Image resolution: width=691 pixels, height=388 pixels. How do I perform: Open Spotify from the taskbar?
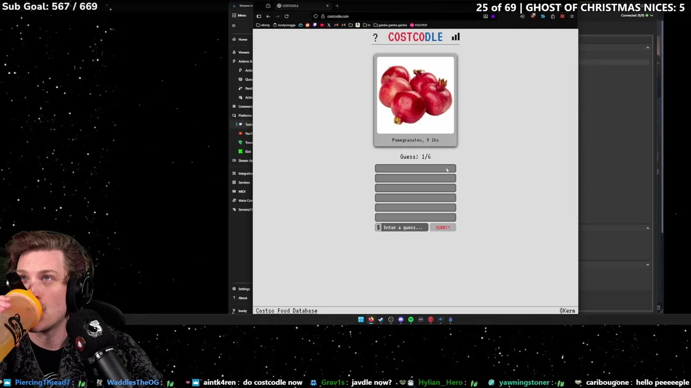click(x=411, y=320)
